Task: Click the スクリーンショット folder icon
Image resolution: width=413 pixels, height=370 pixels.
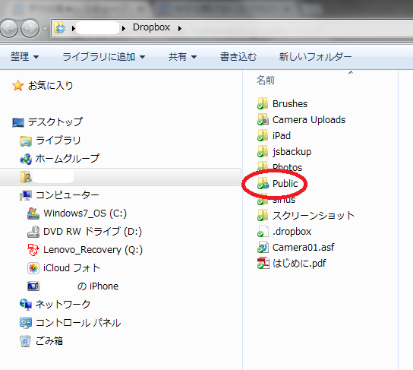Action: point(263,215)
